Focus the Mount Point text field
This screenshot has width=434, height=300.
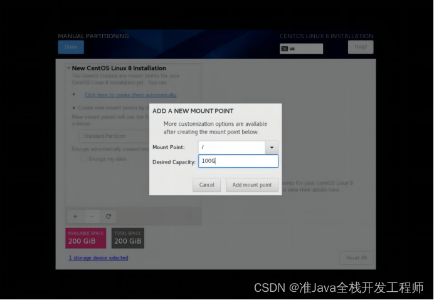click(231, 147)
